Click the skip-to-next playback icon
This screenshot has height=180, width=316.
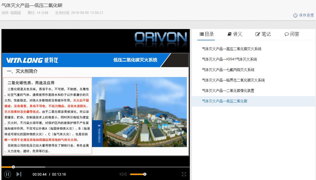coord(19,174)
